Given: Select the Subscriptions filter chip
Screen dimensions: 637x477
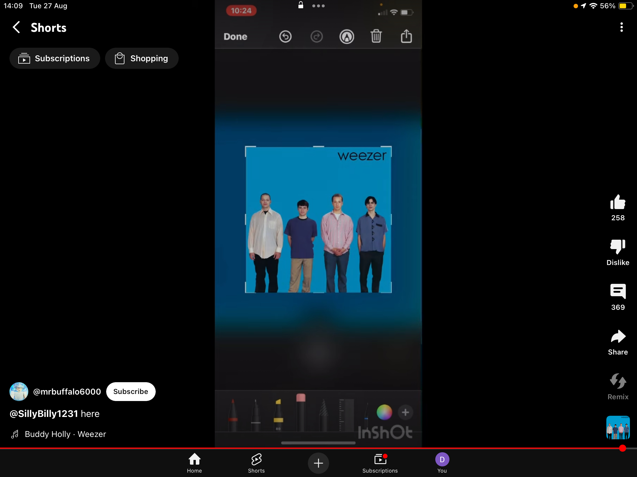Looking at the screenshot, I should [x=55, y=58].
